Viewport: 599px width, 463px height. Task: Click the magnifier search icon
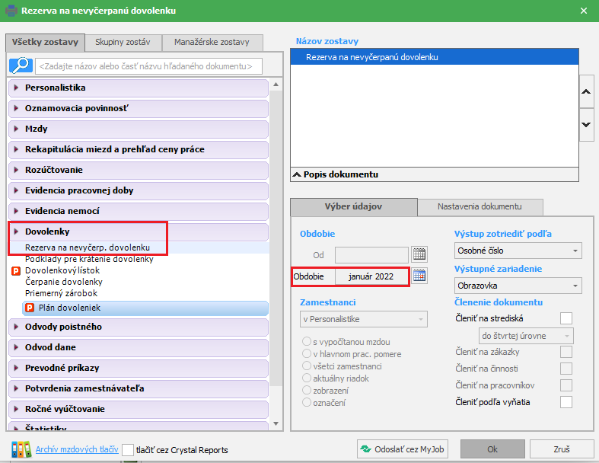(x=21, y=65)
